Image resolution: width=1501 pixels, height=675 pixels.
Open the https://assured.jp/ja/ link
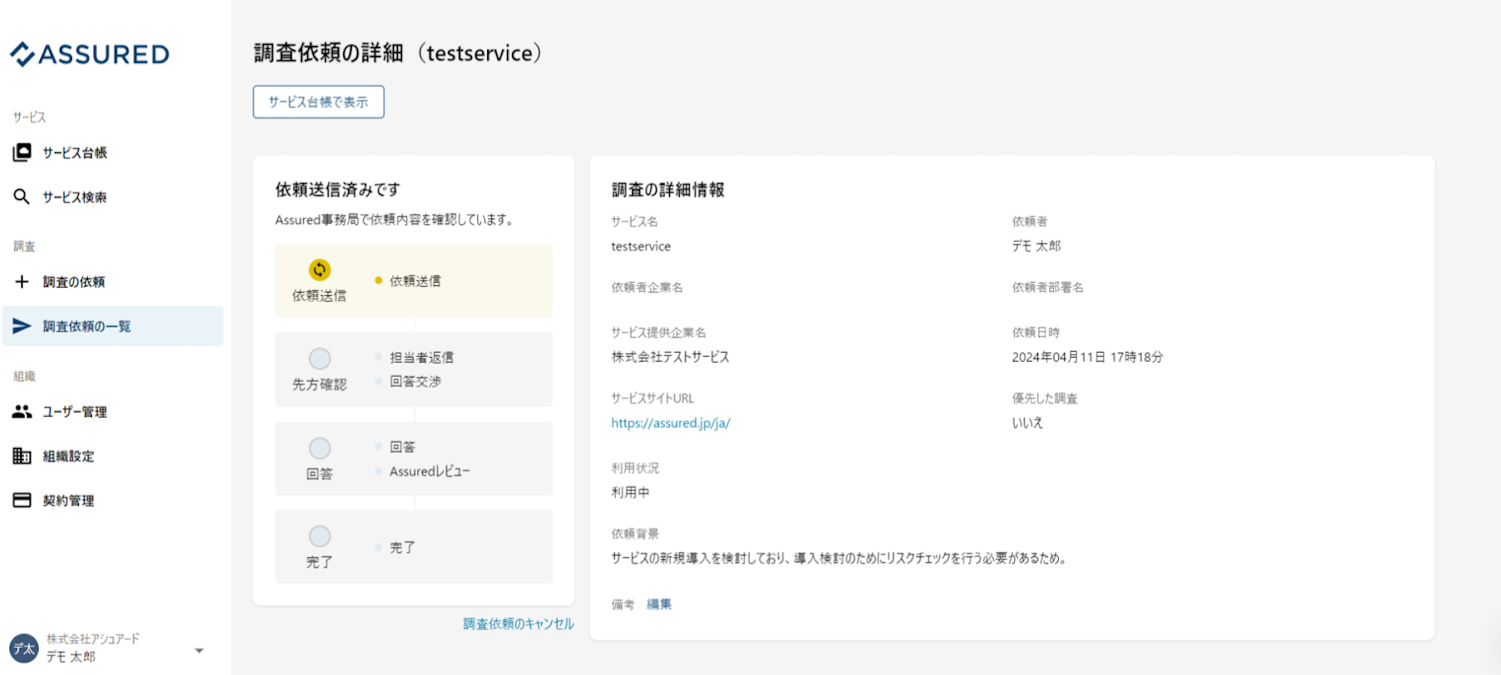pos(670,423)
